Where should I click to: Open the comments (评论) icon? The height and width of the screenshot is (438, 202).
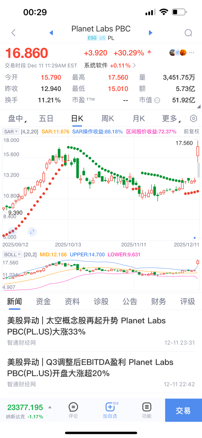[73, 410]
